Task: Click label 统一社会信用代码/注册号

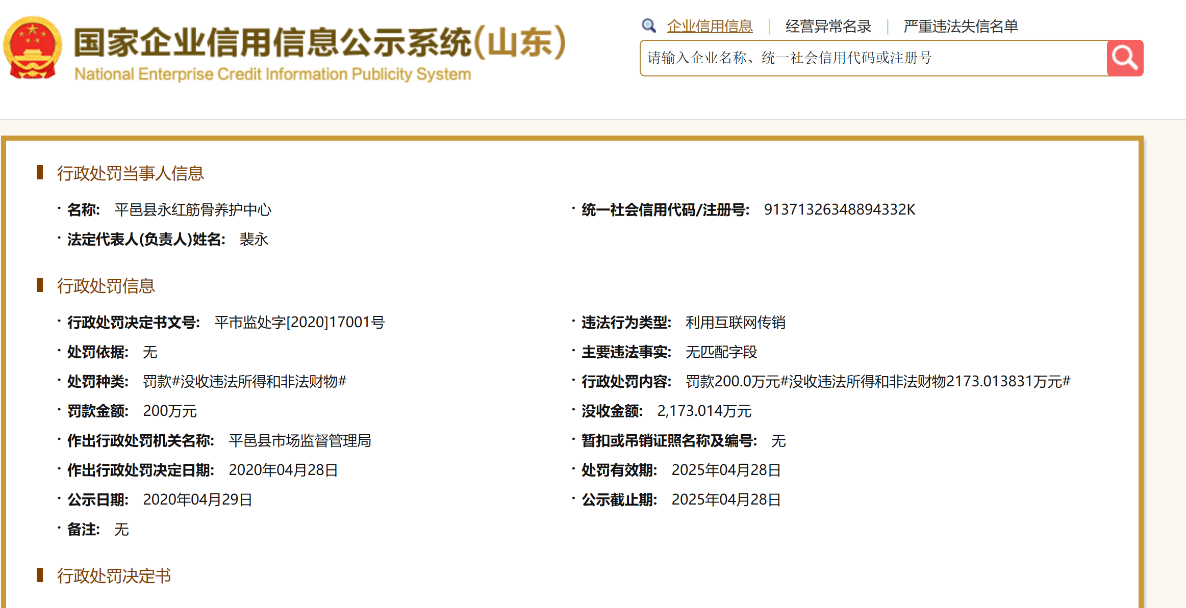Action: pos(666,209)
